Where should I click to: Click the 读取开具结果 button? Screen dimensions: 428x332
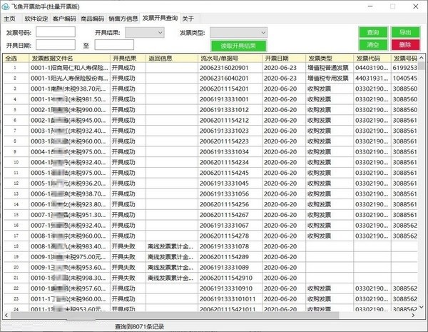[238, 46]
